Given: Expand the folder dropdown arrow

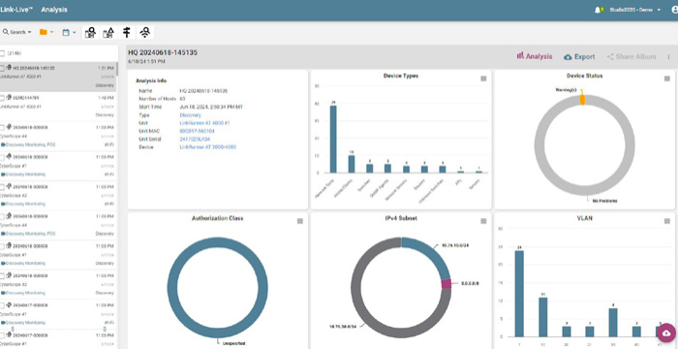Looking at the screenshot, I should 52,32.
